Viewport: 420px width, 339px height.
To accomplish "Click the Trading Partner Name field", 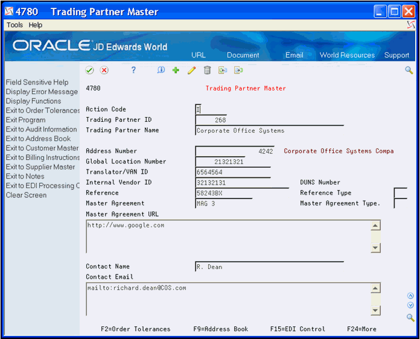I will [270, 130].
